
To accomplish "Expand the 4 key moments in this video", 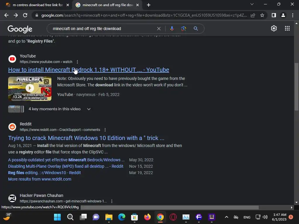I will click(89, 109).
